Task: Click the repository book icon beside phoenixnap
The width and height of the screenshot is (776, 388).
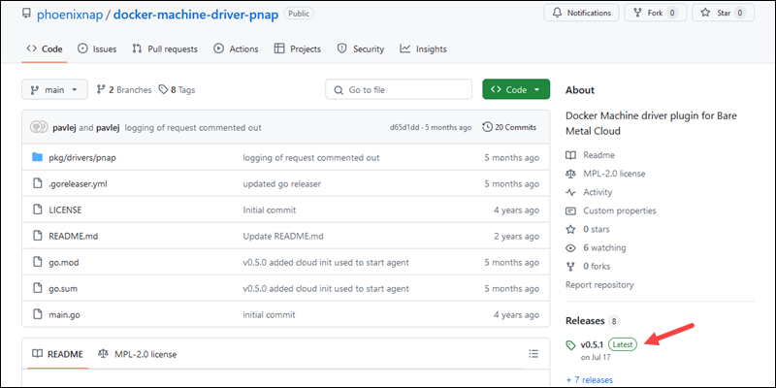Action: [26, 14]
